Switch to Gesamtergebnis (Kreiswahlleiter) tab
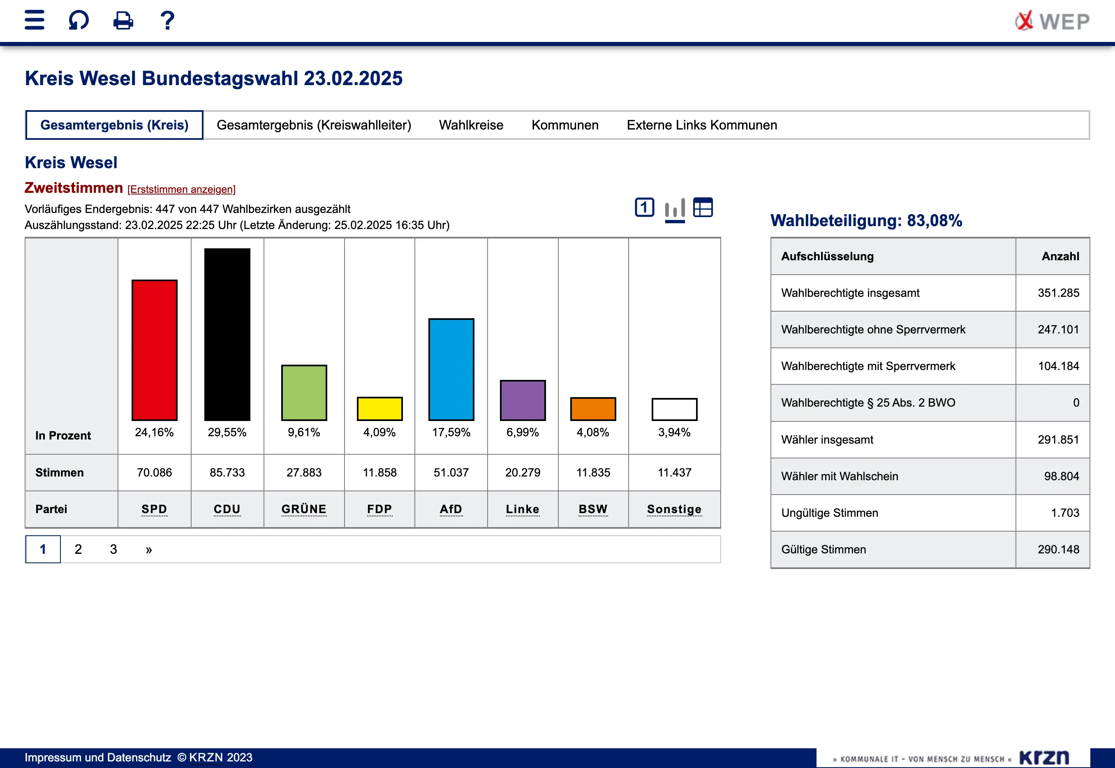 314,125
